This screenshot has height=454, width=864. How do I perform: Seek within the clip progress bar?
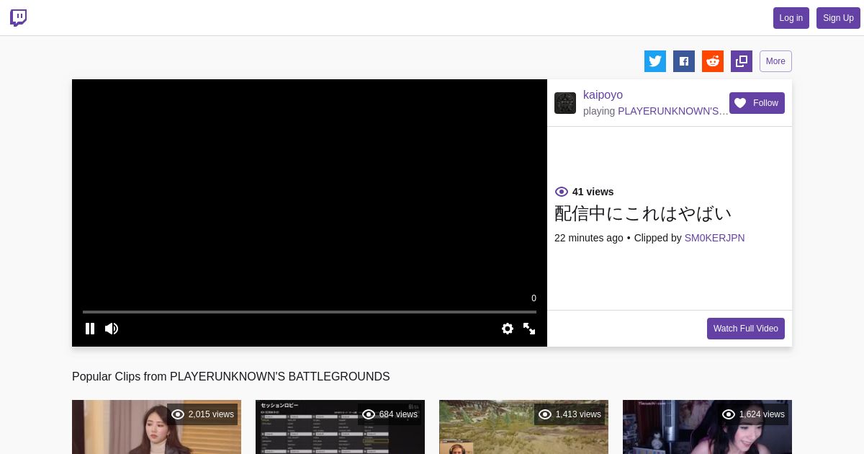(310, 312)
